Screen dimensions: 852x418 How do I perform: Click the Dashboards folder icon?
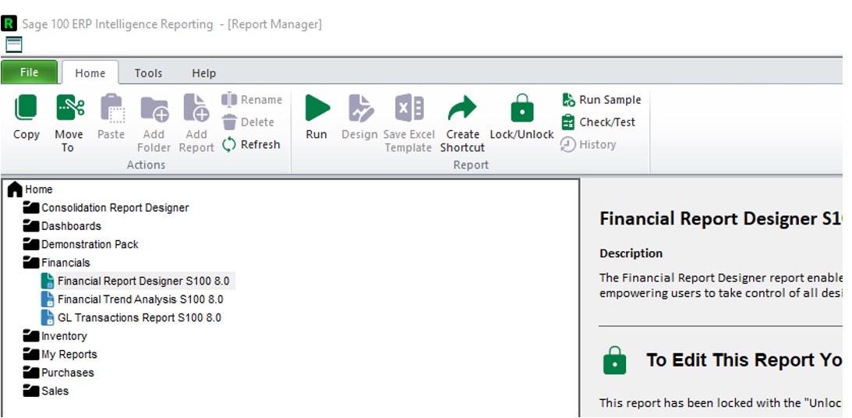click(31, 225)
